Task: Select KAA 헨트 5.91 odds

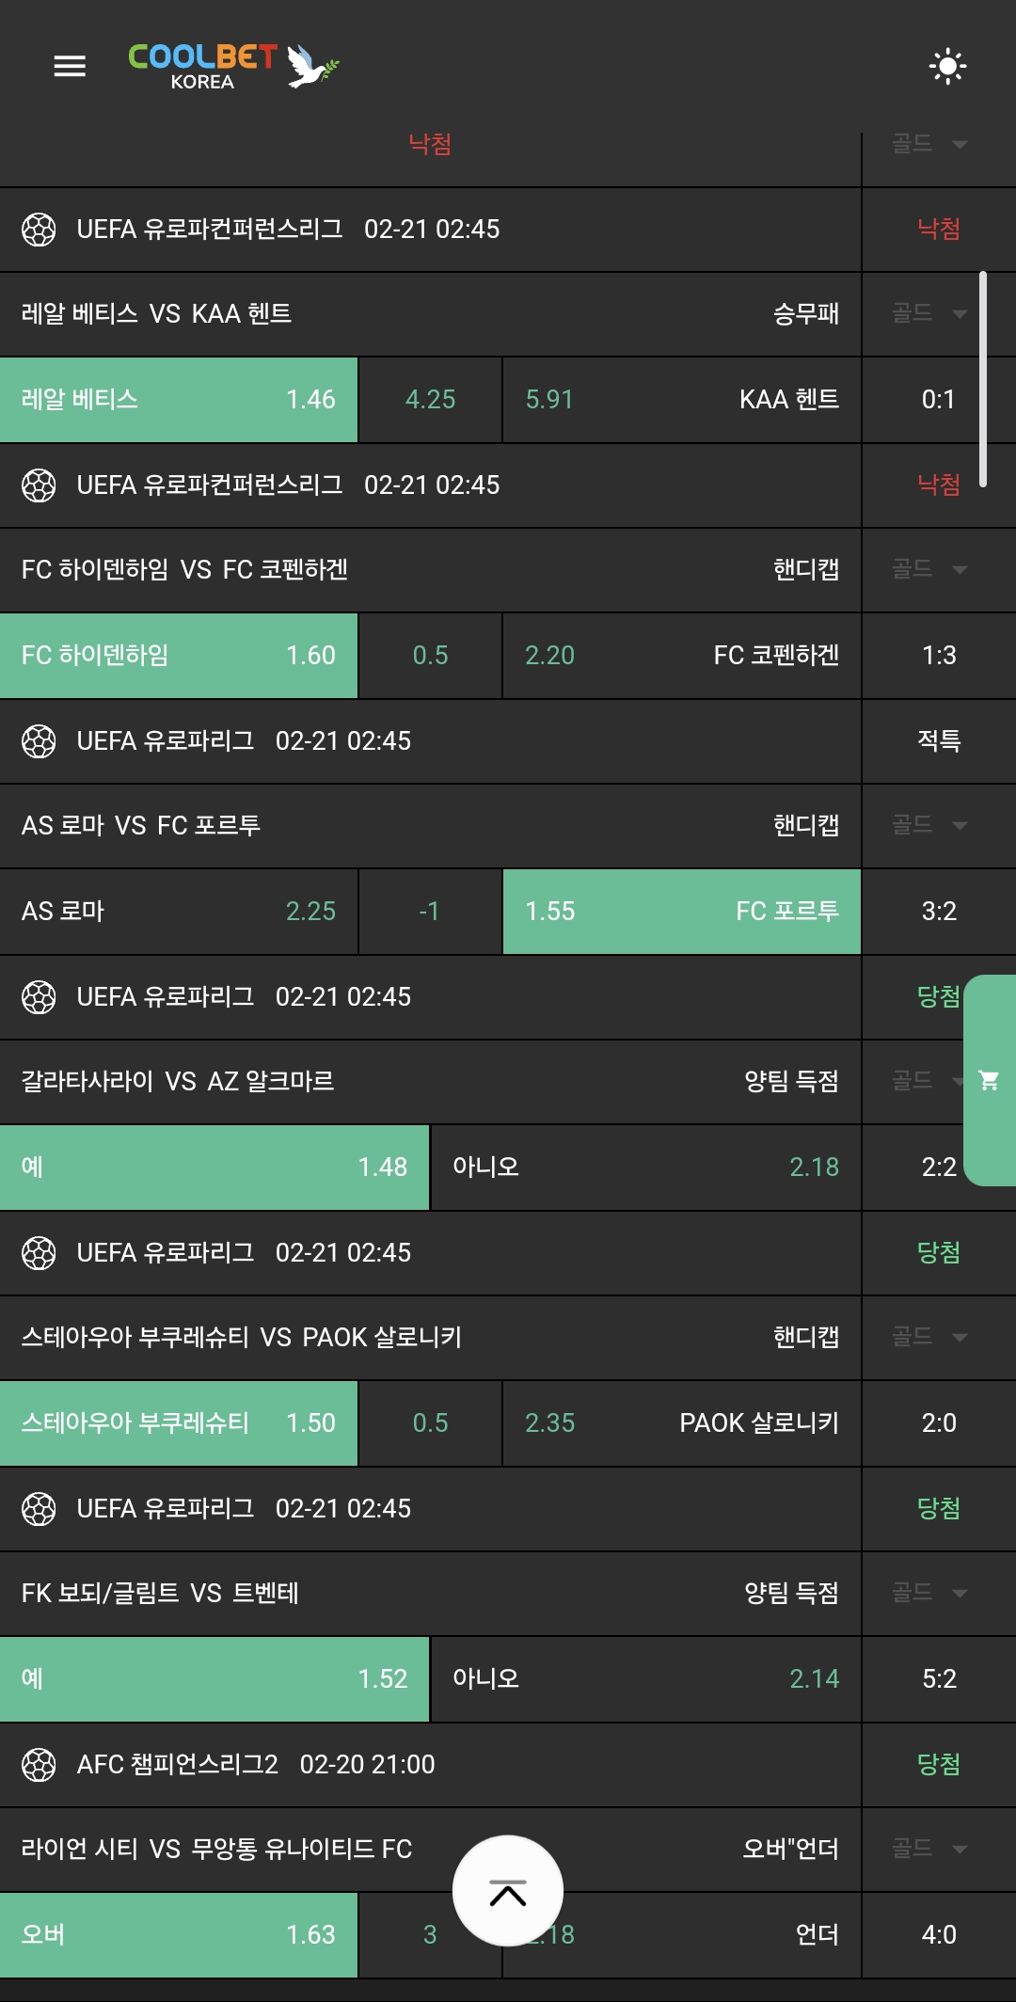Action: [x=681, y=400]
